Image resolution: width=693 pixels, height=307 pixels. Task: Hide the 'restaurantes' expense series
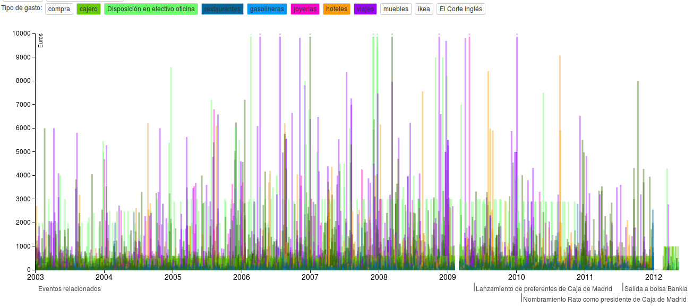tap(222, 9)
